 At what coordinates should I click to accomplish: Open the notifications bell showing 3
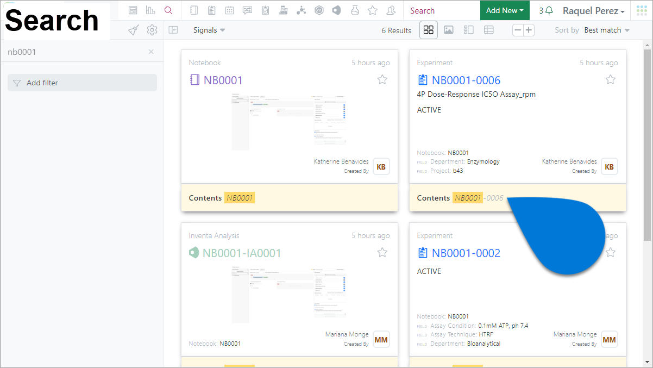[x=546, y=10]
